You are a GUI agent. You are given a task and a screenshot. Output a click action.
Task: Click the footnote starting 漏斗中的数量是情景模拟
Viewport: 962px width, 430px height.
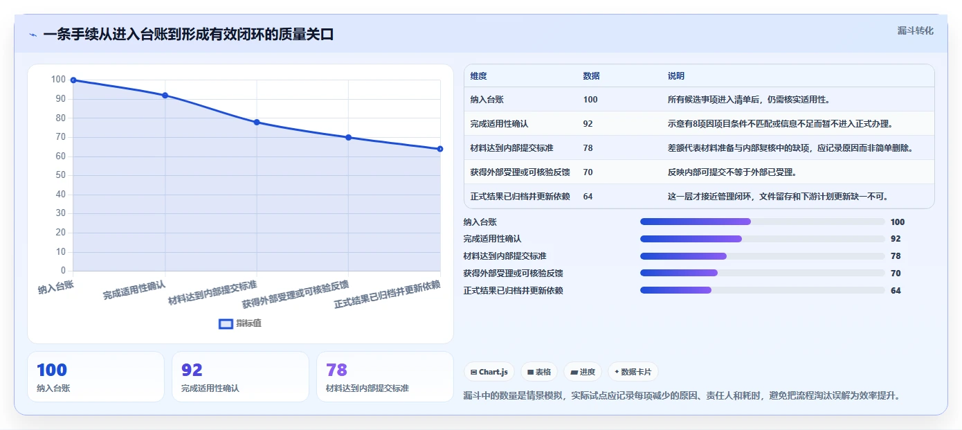pos(681,395)
